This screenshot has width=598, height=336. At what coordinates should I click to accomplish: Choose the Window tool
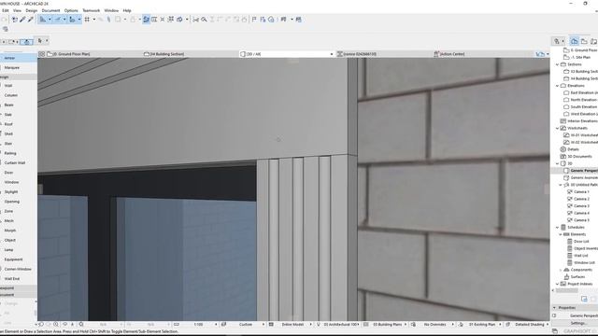tap(18, 182)
